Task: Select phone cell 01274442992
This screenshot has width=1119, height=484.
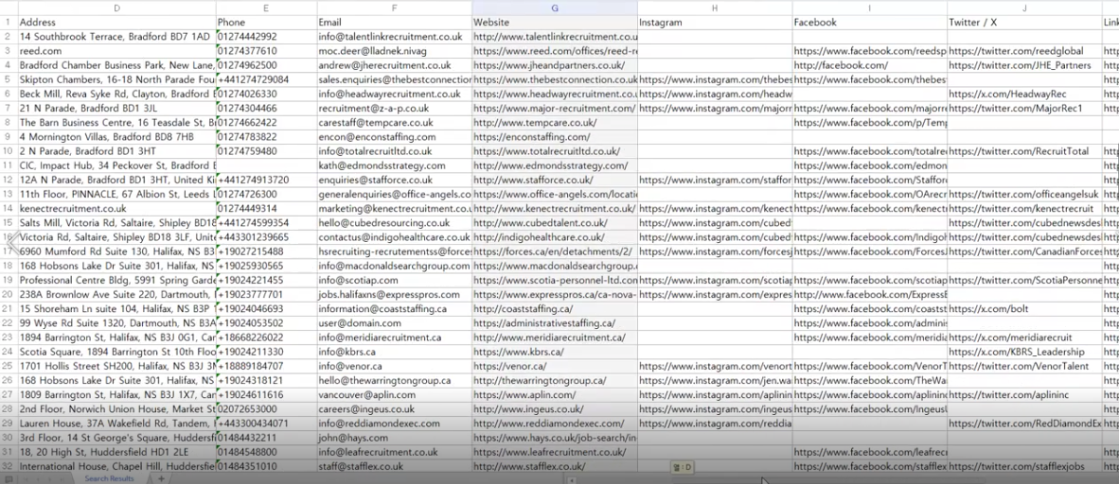Action: 266,36
